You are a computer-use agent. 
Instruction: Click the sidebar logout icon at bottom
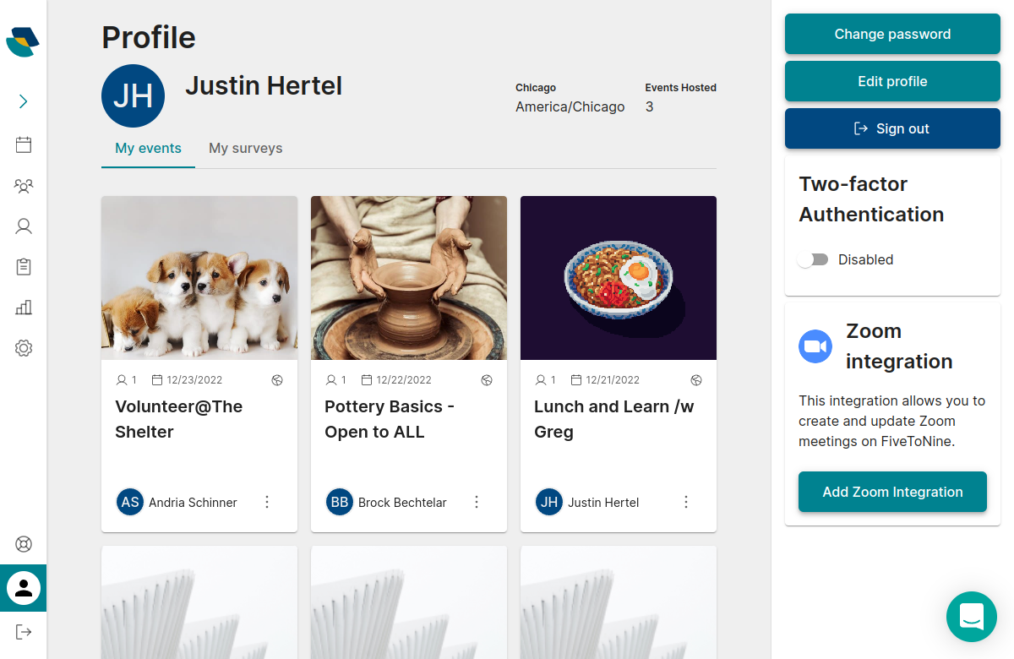tap(24, 632)
